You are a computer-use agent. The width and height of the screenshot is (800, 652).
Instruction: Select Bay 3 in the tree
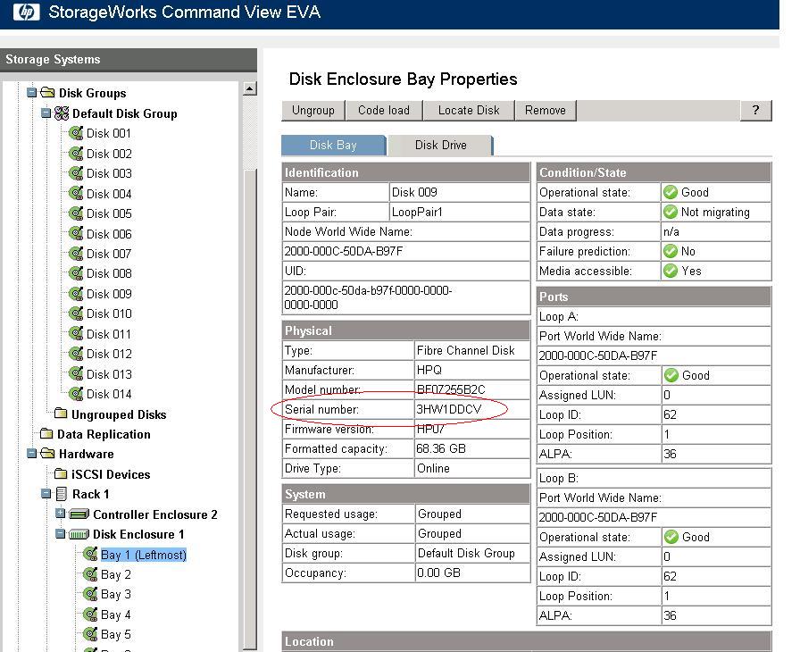click(116, 594)
